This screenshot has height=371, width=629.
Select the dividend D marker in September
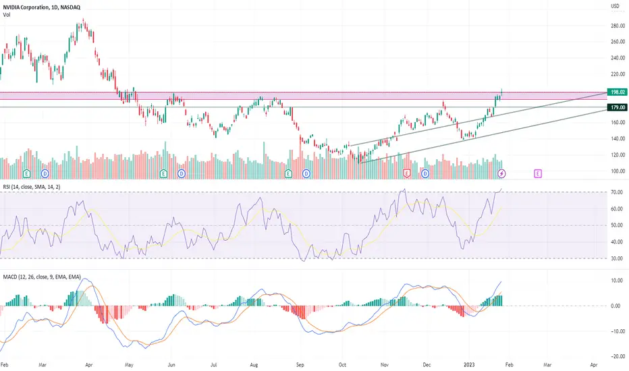306,173
